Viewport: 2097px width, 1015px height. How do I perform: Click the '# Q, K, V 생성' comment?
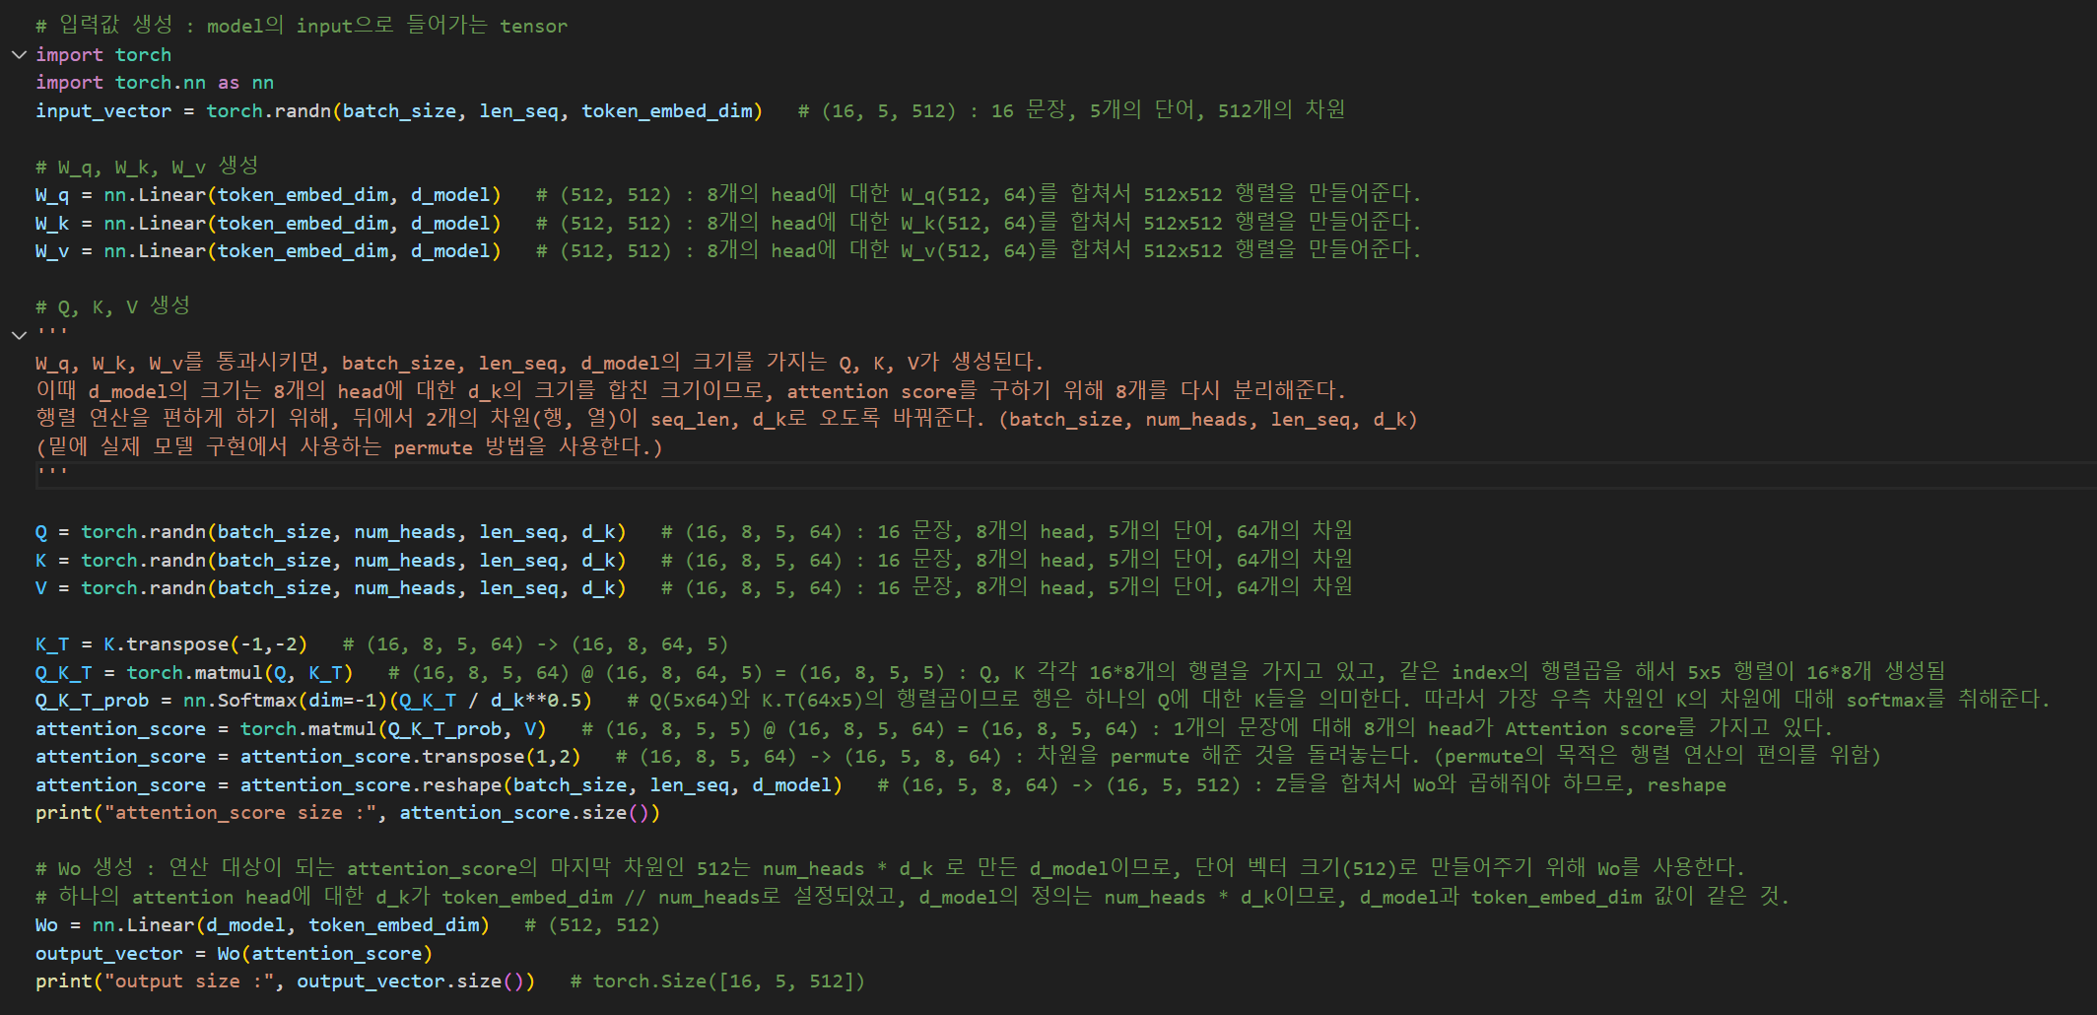click(112, 306)
